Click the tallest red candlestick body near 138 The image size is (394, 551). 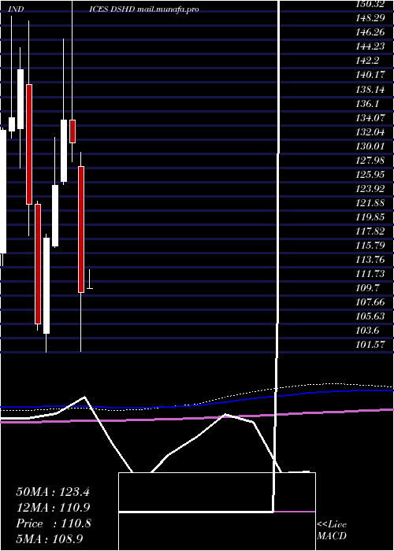29,144
